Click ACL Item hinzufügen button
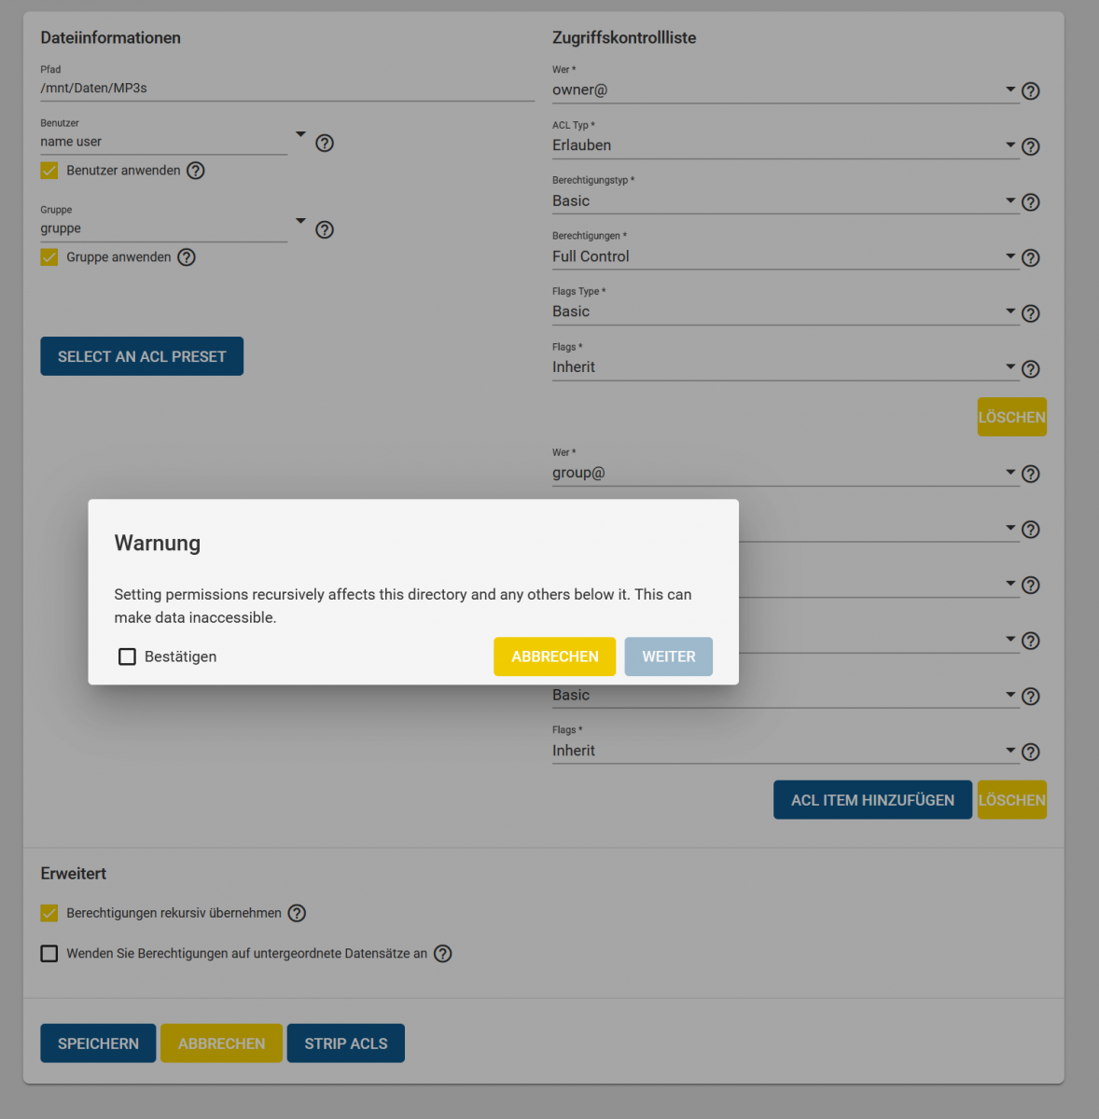The height and width of the screenshot is (1119, 1099). pos(872,800)
